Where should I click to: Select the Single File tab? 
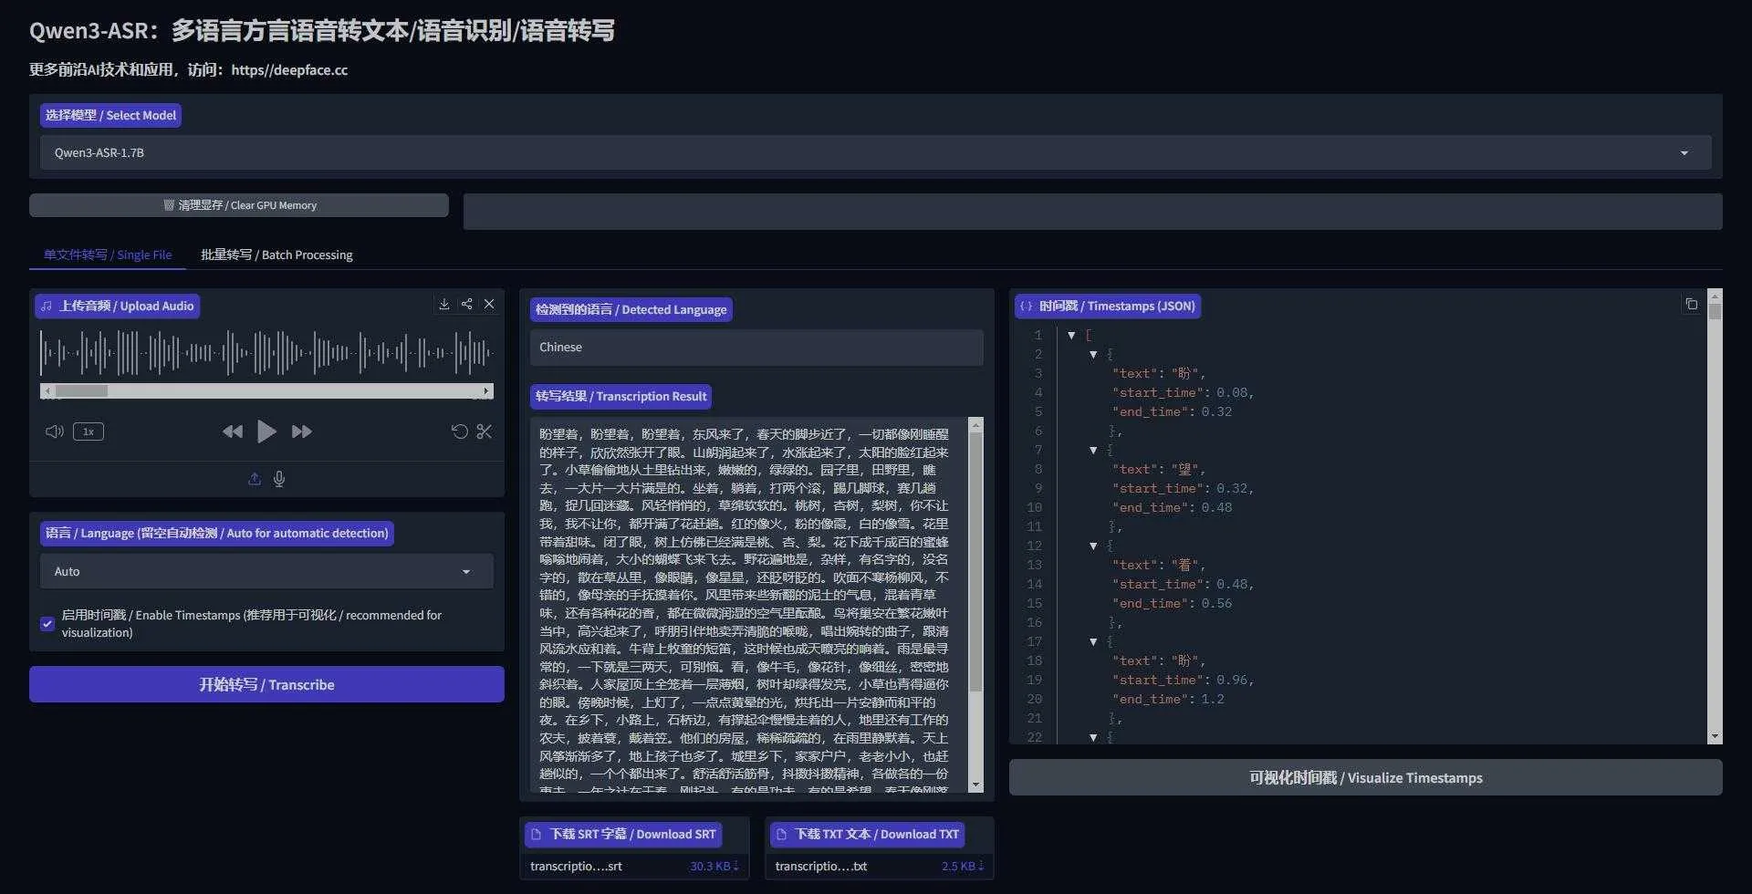107,255
